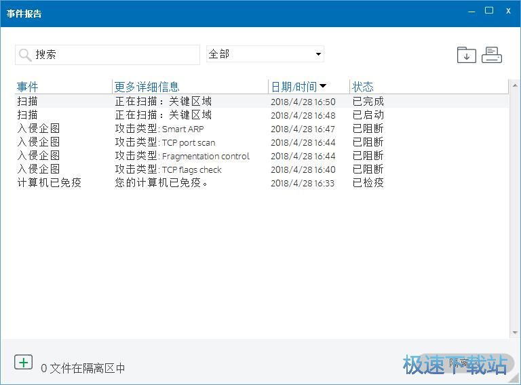Click the scrollbar down arrow
The image size is (521, 385).
coord(514,333)
